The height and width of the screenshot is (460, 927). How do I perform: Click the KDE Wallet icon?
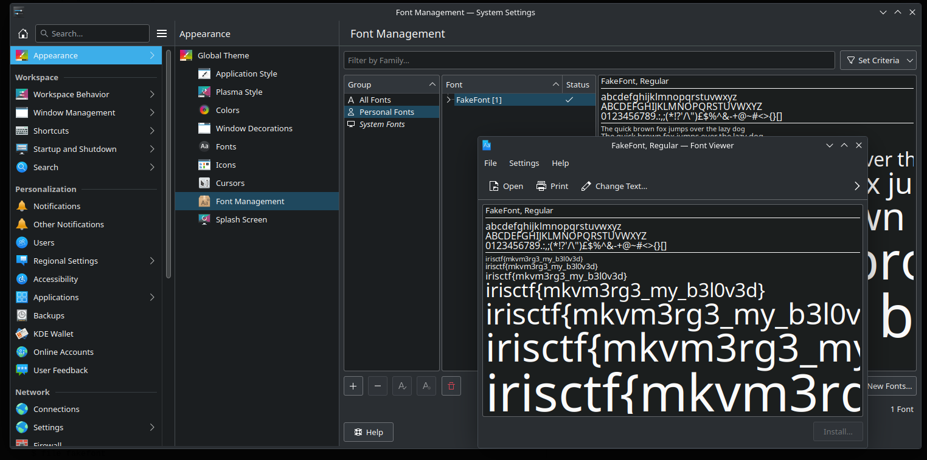(x=22, y=334)
